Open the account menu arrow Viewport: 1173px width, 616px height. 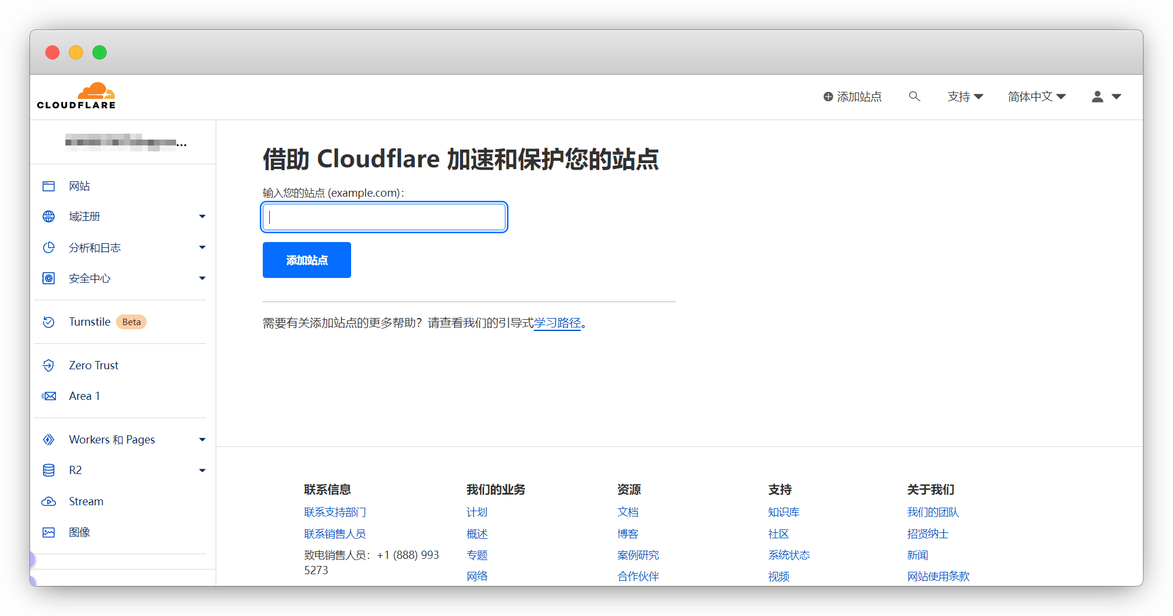click(1116, 97)
